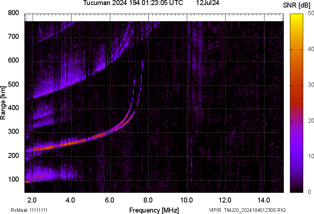Viewport: 314px width, 214px height.
Task: Click the '700' range axis tick label
Action: 13,36
